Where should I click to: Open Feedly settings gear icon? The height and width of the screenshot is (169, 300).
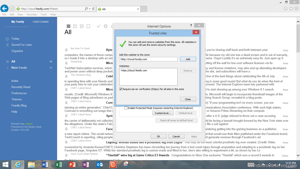click(x=105, y=26)
